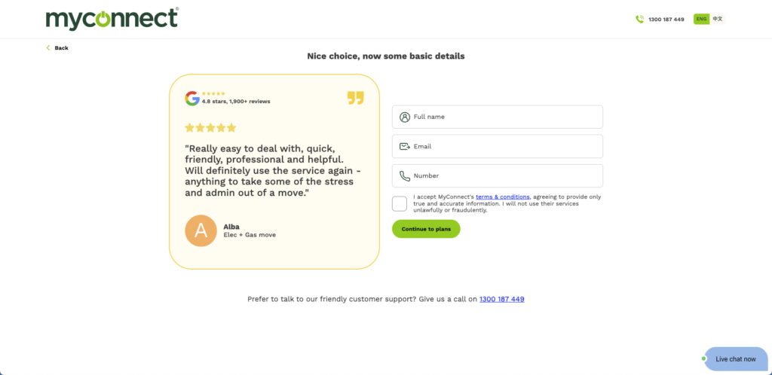The width and height of the screenshot is (772, 375).
Task: Switch language to 中文
Action: click(717, 19)
